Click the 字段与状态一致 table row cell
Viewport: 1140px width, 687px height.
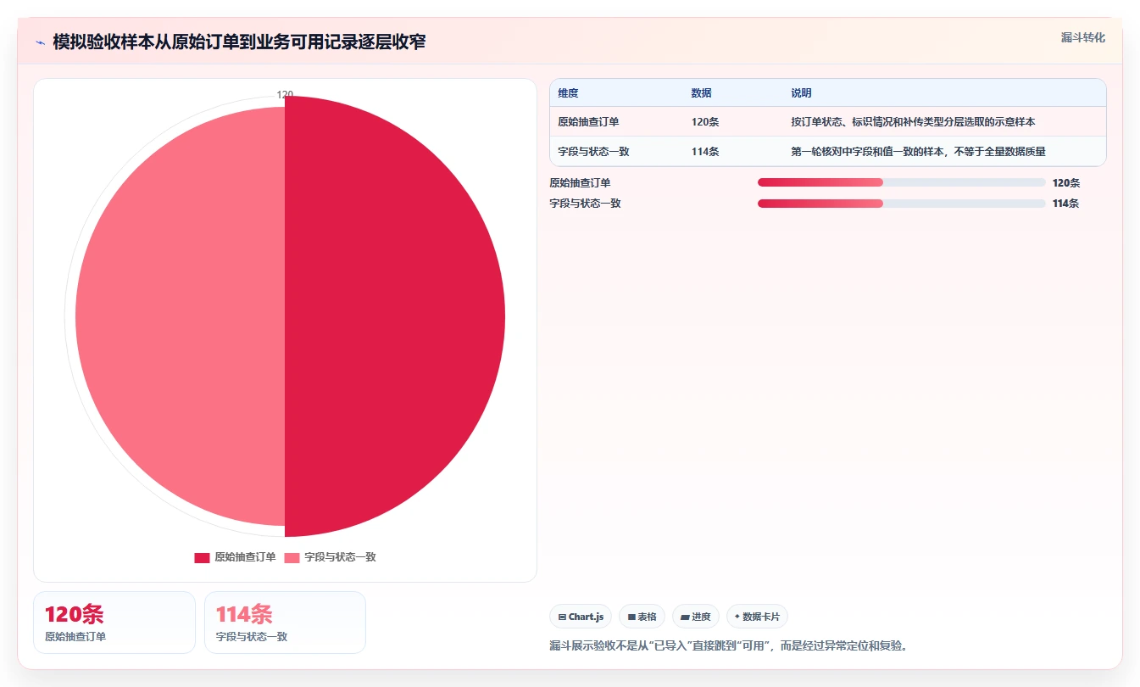[593, 152]
